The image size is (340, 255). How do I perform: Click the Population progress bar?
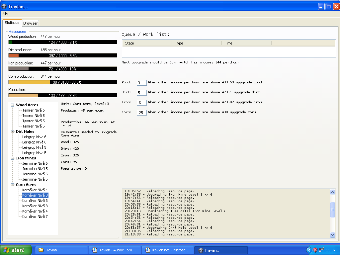click(x=63, y=95)
